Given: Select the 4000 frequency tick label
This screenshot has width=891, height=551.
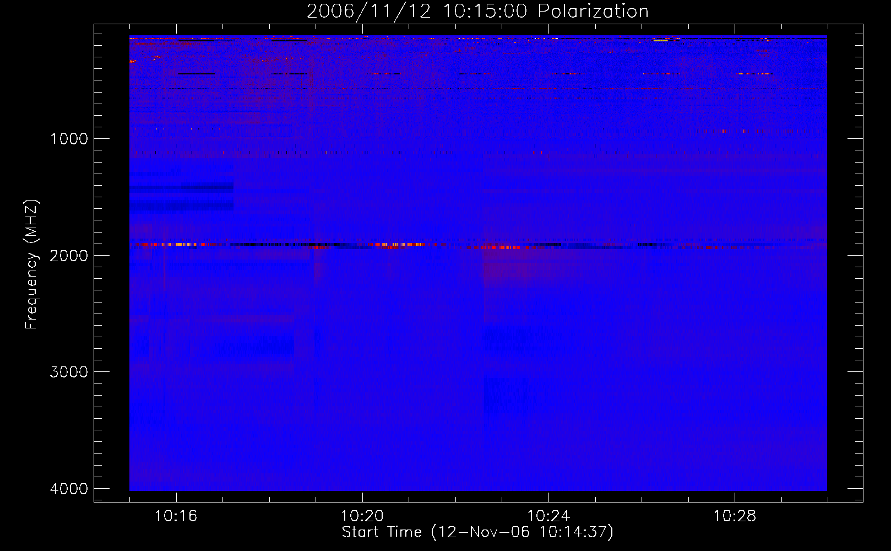Looking at the screenshot, I should coord(69,489).
